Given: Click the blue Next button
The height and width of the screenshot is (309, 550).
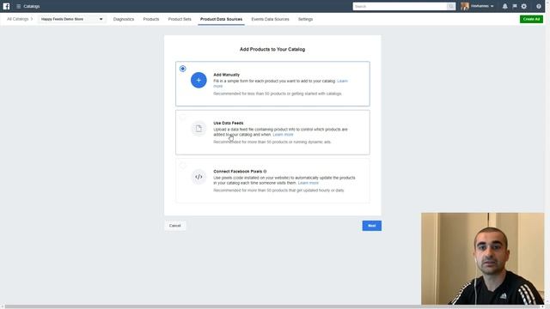Looking at the screenshot, I should 372,226.
